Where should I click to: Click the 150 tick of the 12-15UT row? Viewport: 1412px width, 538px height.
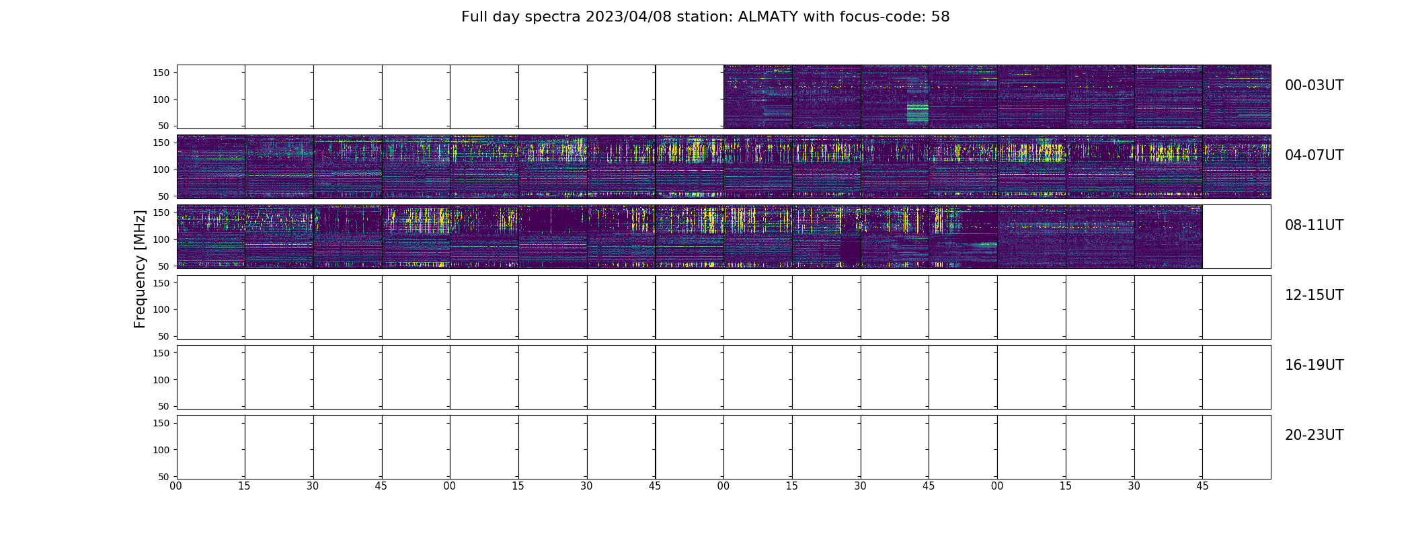click(x=161, y=283)
